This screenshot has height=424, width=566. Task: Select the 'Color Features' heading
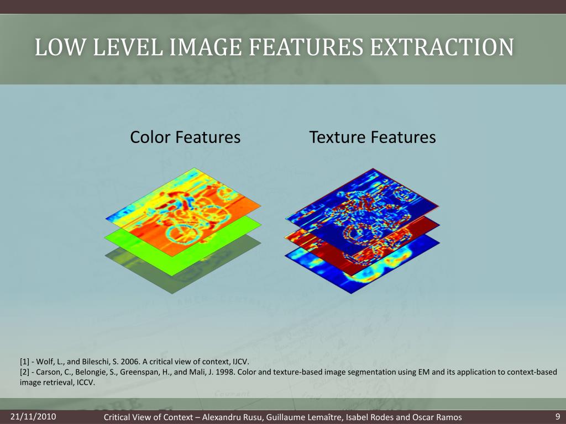[x=185, y=137]
